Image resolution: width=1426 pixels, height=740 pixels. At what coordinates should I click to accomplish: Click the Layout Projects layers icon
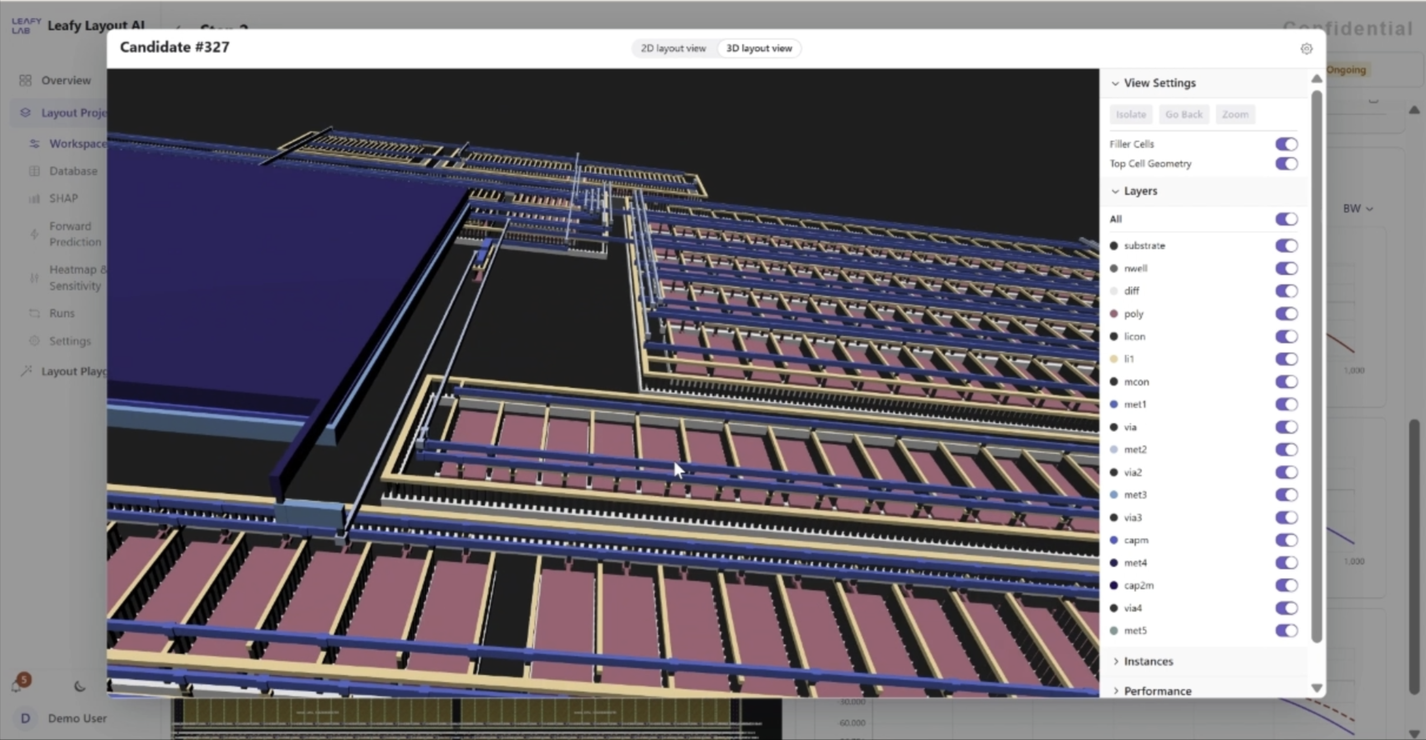tap(25, 112)
